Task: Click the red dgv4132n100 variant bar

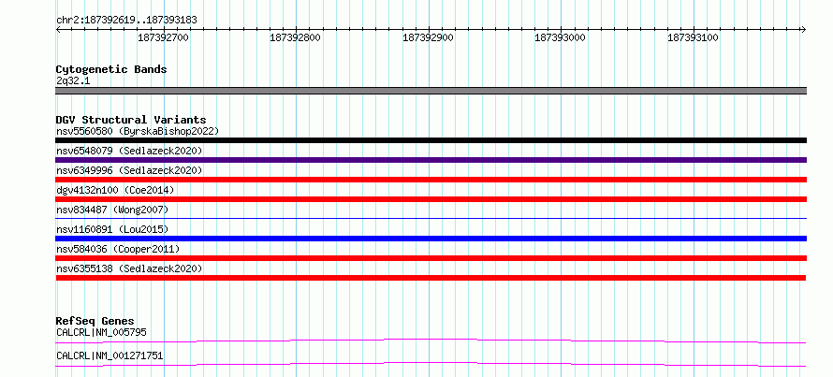Action: tap(431, 199)
